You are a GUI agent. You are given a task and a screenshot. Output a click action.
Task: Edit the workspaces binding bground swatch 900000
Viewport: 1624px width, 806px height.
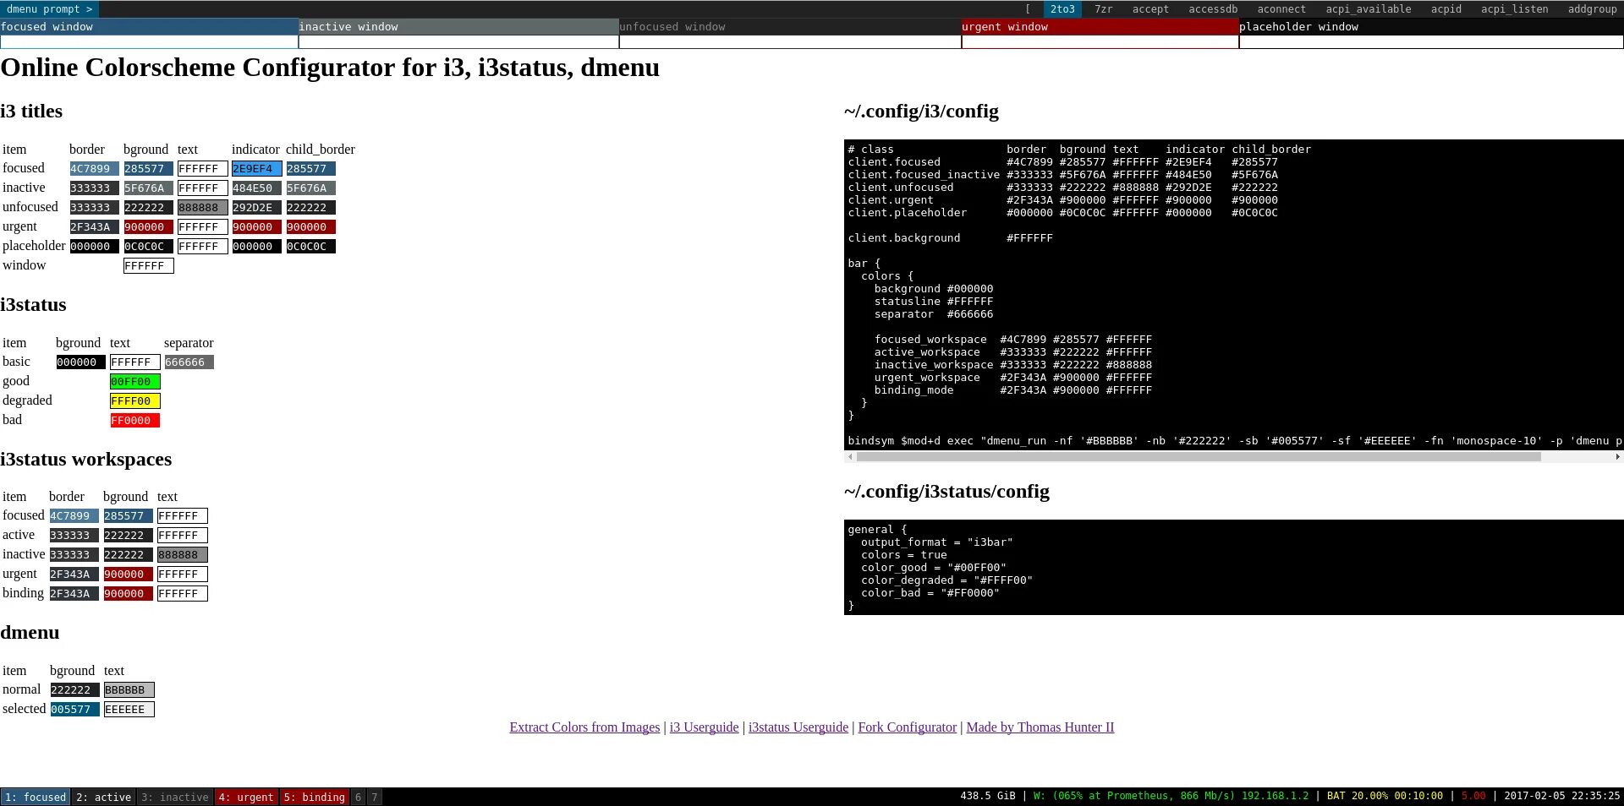click(128, 594)
